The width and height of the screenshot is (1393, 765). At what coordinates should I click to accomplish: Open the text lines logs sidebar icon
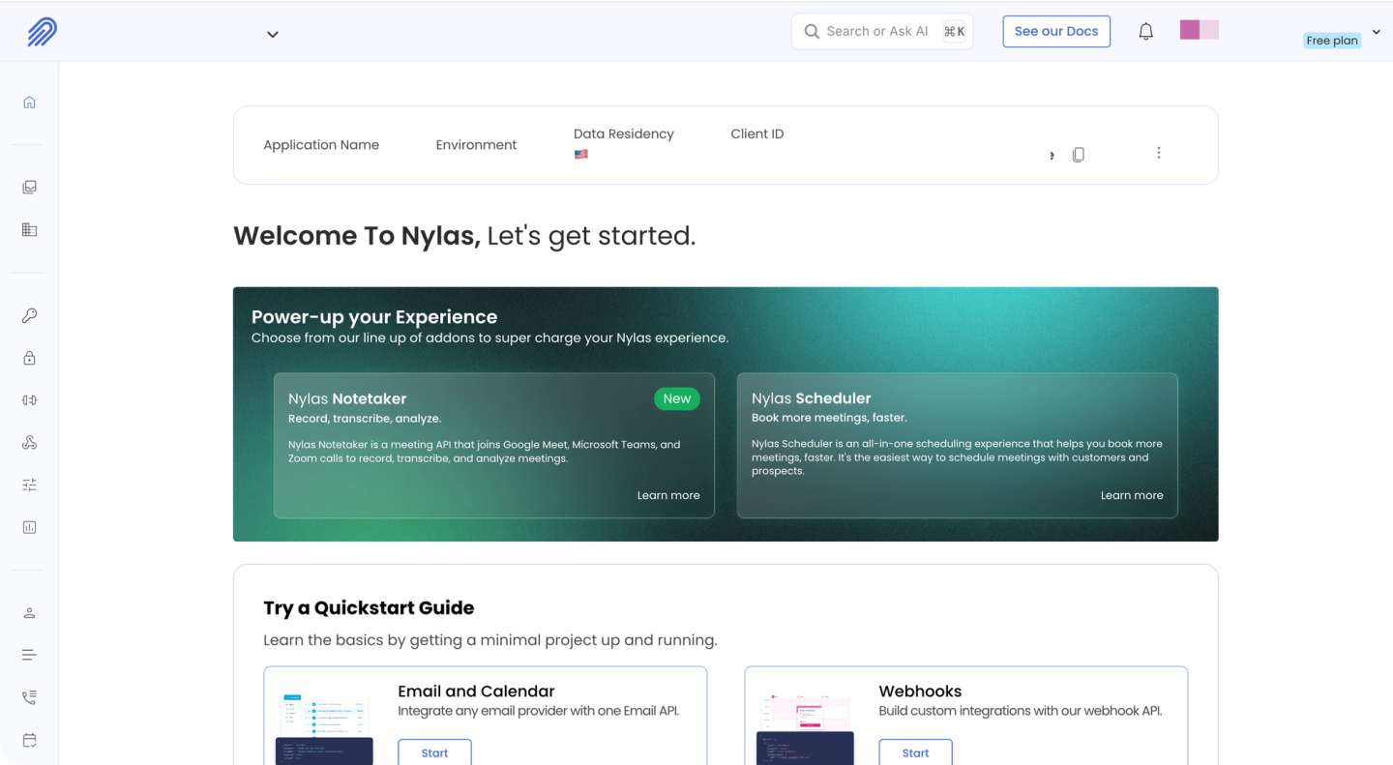point(29,656)
